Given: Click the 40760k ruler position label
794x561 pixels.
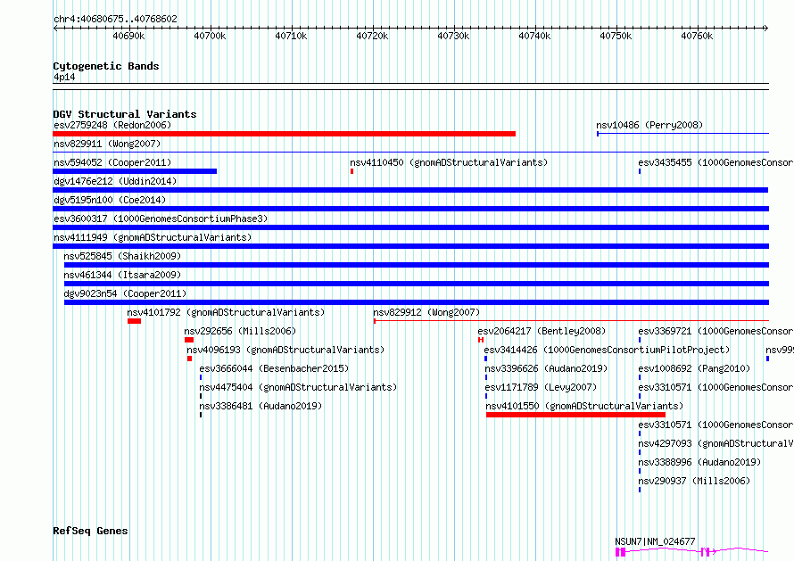Looking at the screenshot, I should [x=697, y=36].
